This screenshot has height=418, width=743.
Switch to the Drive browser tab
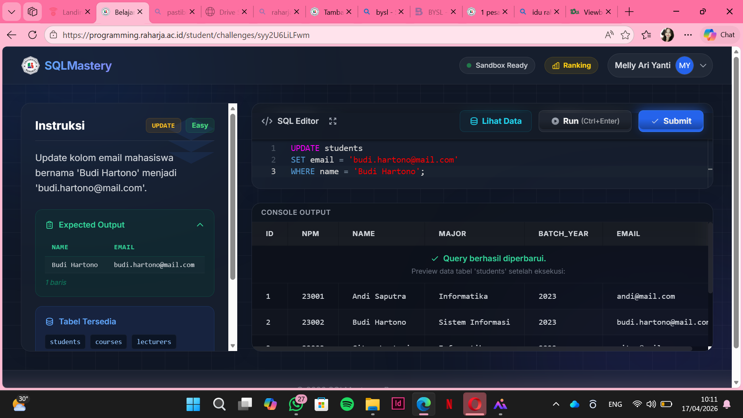[x=226, y=12]
